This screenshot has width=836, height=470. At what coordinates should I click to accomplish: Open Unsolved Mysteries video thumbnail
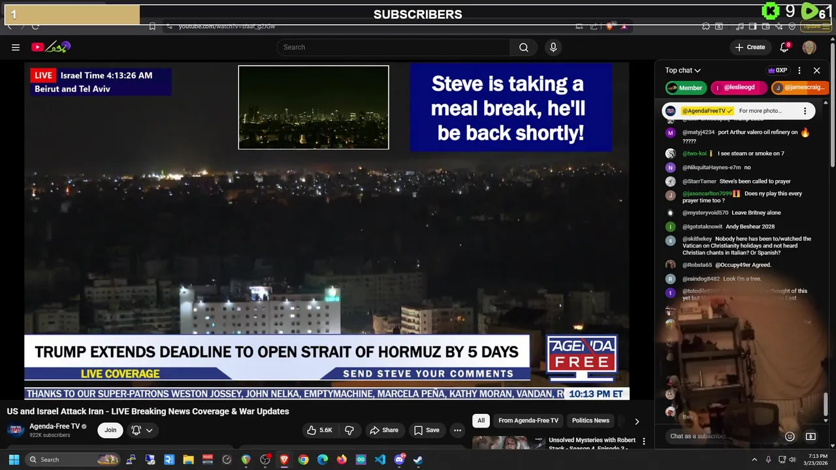(x=508, y=443)
